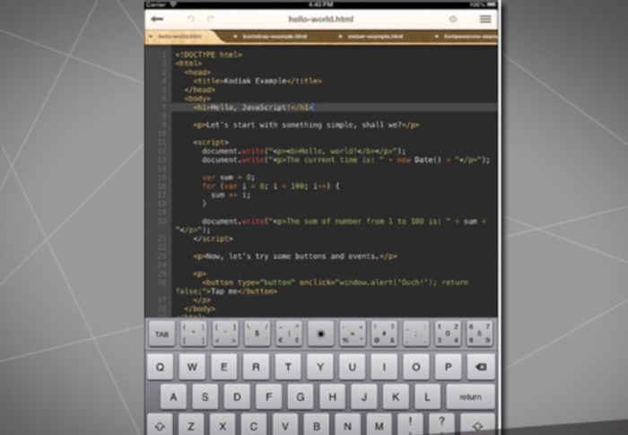Tap the return key
628x435 pixels.
tap(471, 397)
